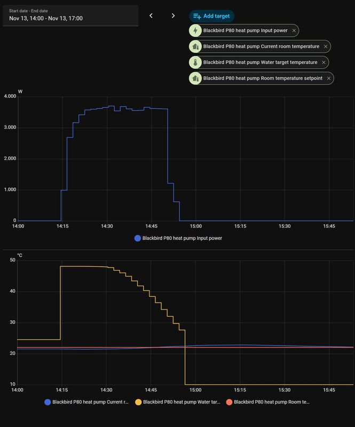The height and width of the screenshot is (427, 355).
Task: Click the lightning icon on Input power chip
Action: click(x=195, y=30)
